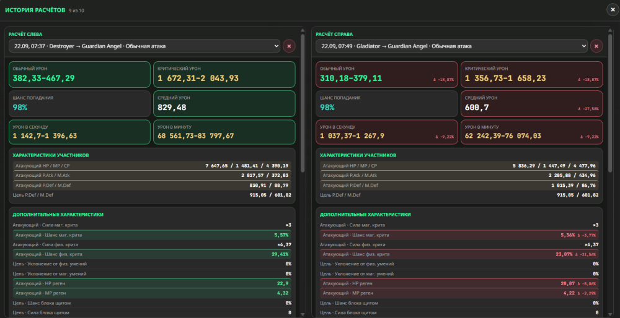620x318 pixels.
Task: Click the left panel vertical scrollbar
Action: click(303, 103)
